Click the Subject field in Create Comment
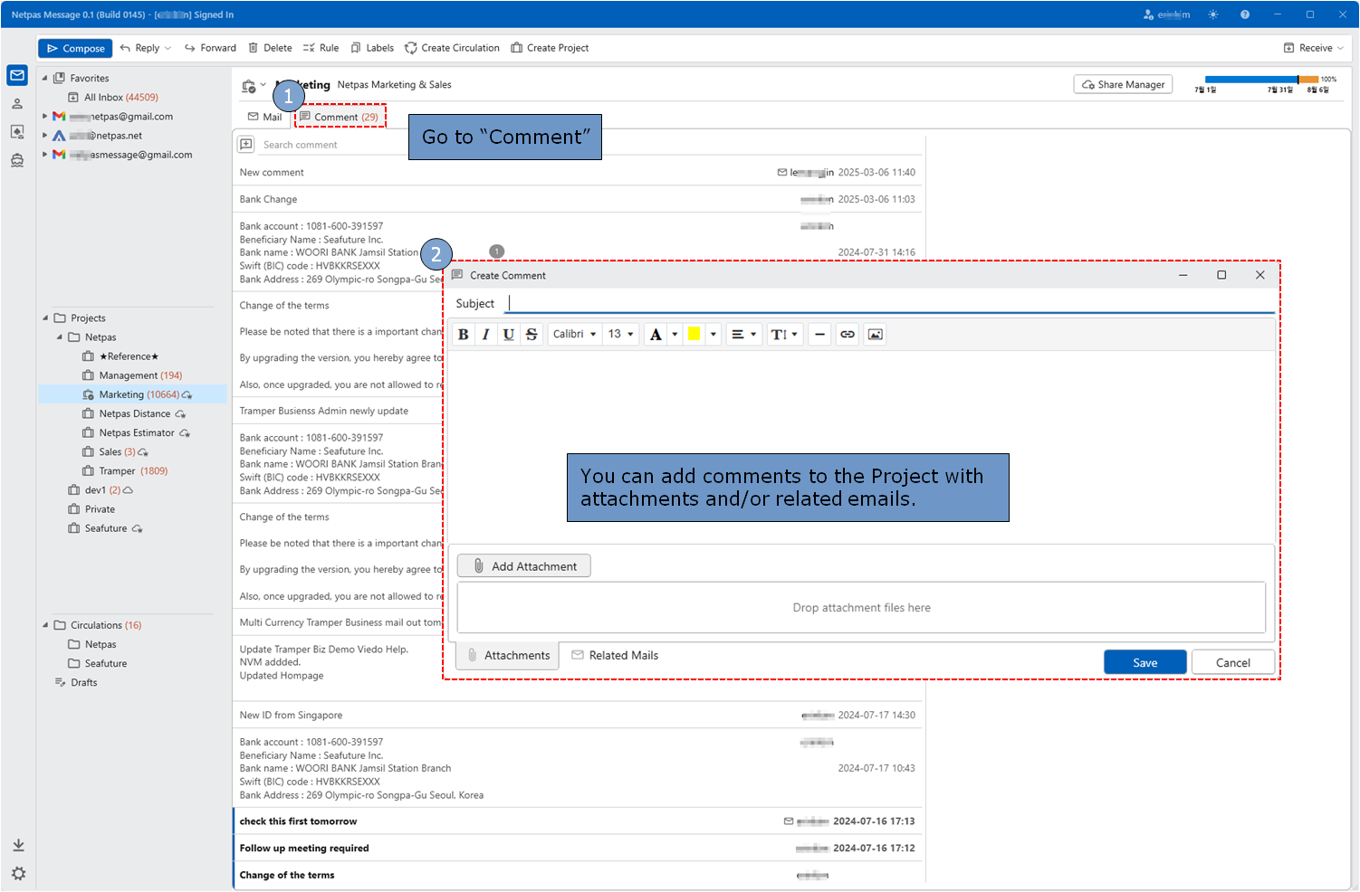Screen dimensions: 1360x892 click(x=890, y=303)
